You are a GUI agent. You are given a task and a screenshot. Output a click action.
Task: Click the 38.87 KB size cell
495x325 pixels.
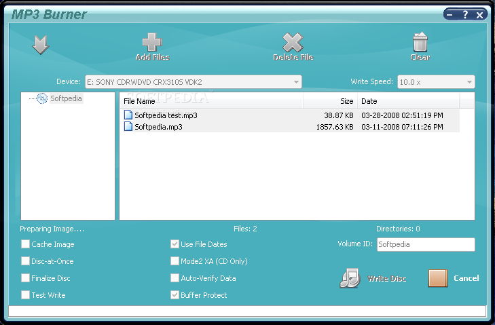pos(339,115)
